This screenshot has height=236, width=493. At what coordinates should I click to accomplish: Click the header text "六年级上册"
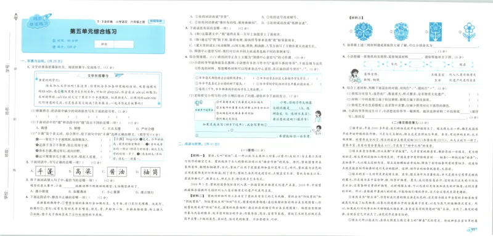point(137,22)
